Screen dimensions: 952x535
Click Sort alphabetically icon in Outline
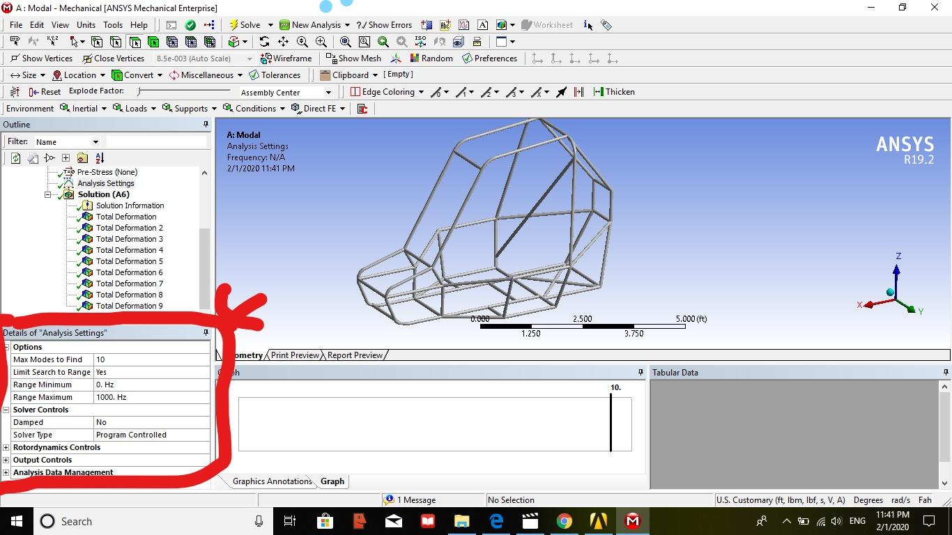pyautogui.click(x=99, y=158)
